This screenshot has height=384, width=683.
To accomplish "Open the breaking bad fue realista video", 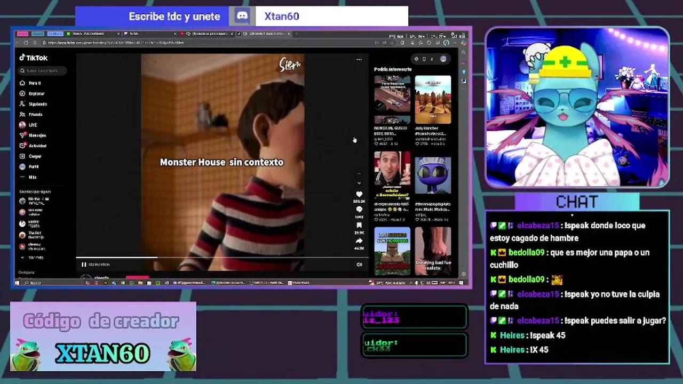I will click(x=433, y=251).
